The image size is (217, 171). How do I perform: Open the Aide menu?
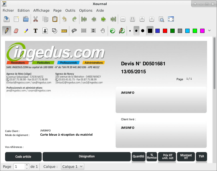[100, 10]
